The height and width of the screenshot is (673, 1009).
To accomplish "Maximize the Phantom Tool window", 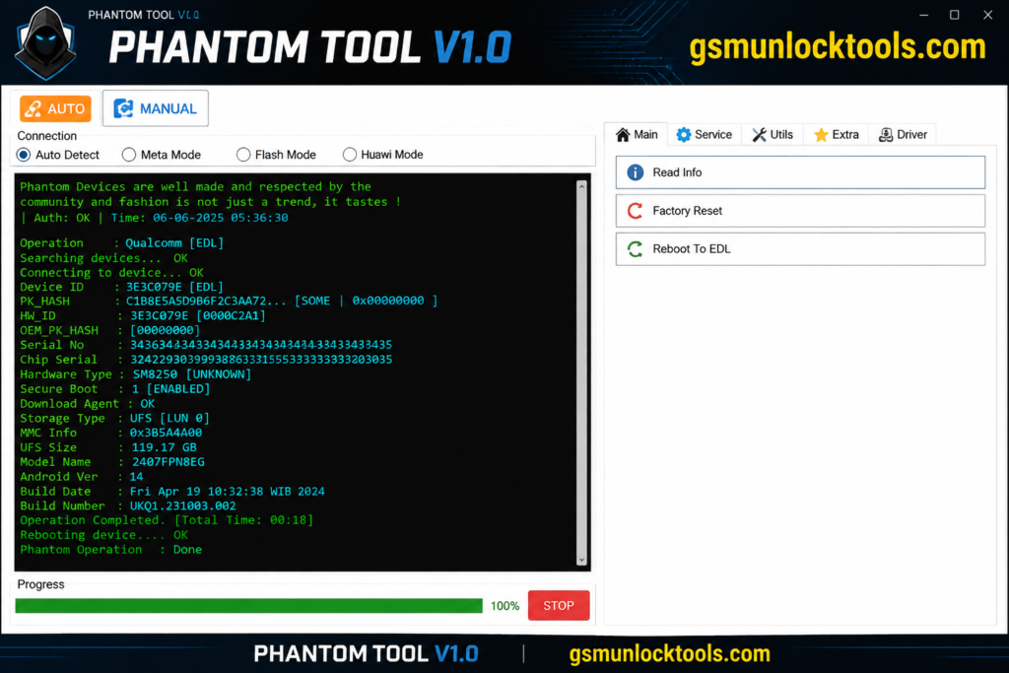I will 955,15.
